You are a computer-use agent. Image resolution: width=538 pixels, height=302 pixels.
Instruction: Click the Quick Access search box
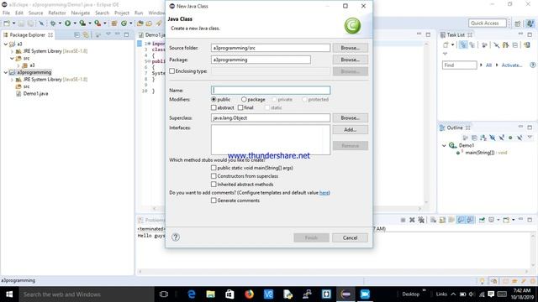click(x=488, y=23)
